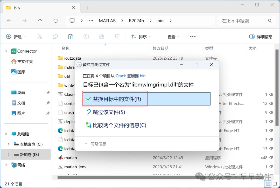Screen dimensions: 280x188
Task: Click the bin destination link in dialog
Action: tap(143, 76)
